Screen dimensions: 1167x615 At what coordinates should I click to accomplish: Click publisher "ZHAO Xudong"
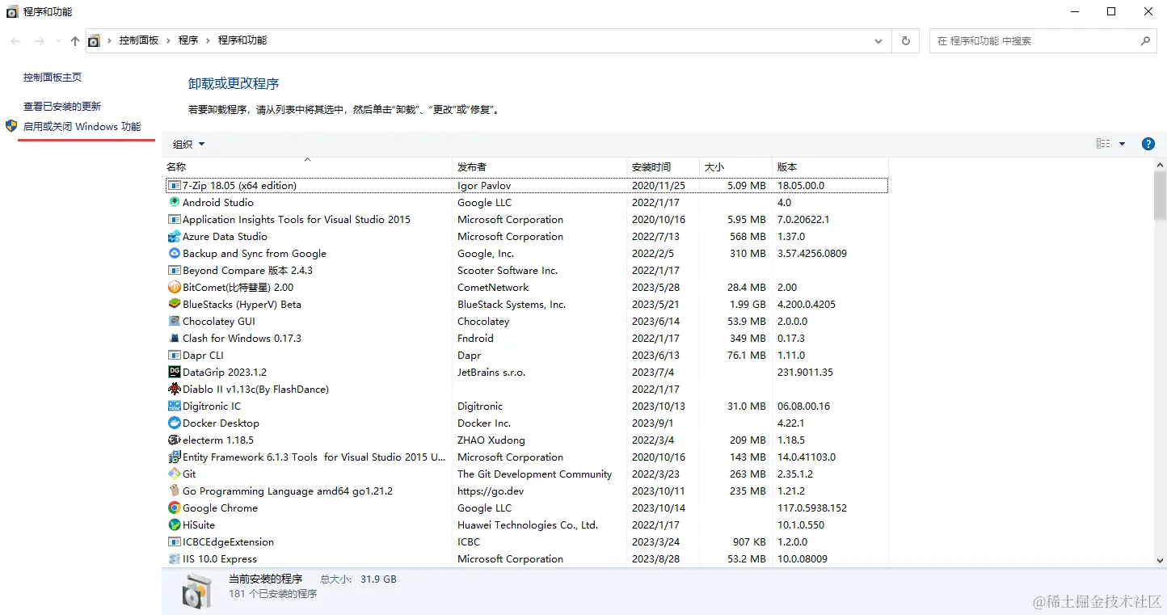click(x=491, y=440)
